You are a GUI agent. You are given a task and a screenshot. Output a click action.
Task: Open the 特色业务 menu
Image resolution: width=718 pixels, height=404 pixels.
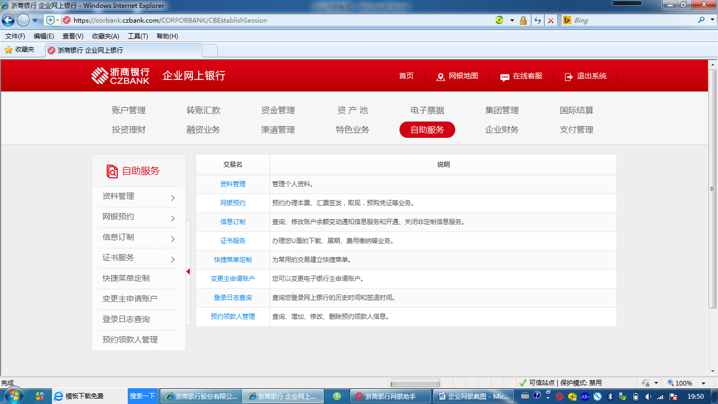[x=353, y=130]
